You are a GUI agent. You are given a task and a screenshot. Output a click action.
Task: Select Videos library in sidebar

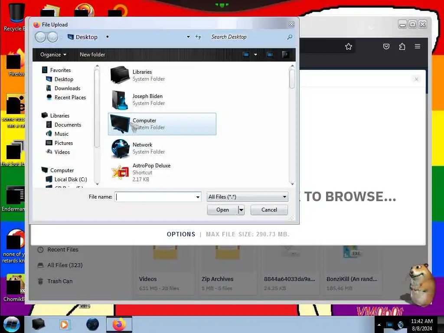(x=58, y=152)
